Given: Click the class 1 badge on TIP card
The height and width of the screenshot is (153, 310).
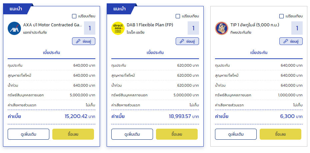Looking at the screenshot, I should (297, 28).
